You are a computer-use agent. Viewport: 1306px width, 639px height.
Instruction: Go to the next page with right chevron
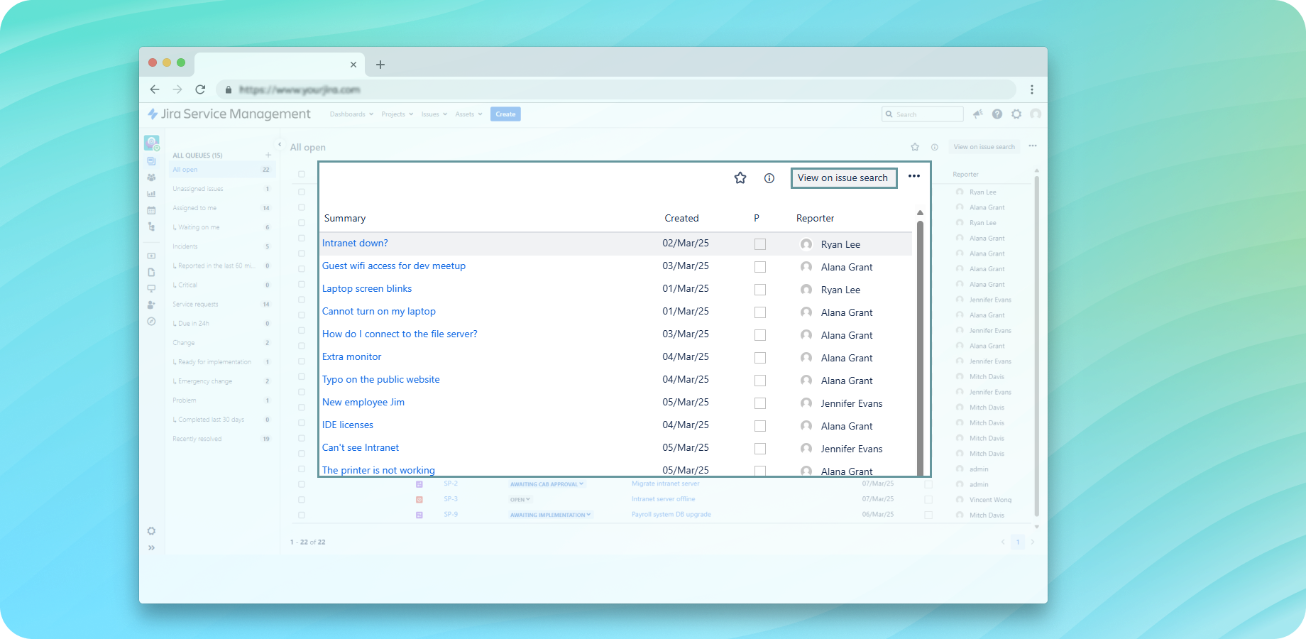tap(1033, 542)
